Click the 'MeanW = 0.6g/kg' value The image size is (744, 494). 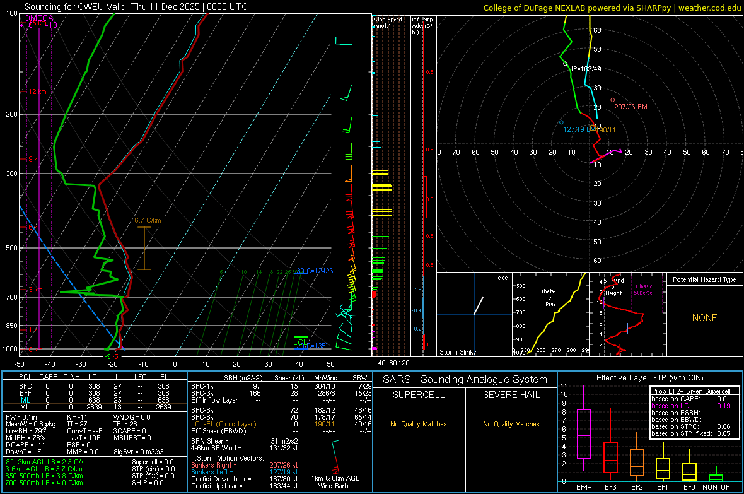tap(31, 424)
